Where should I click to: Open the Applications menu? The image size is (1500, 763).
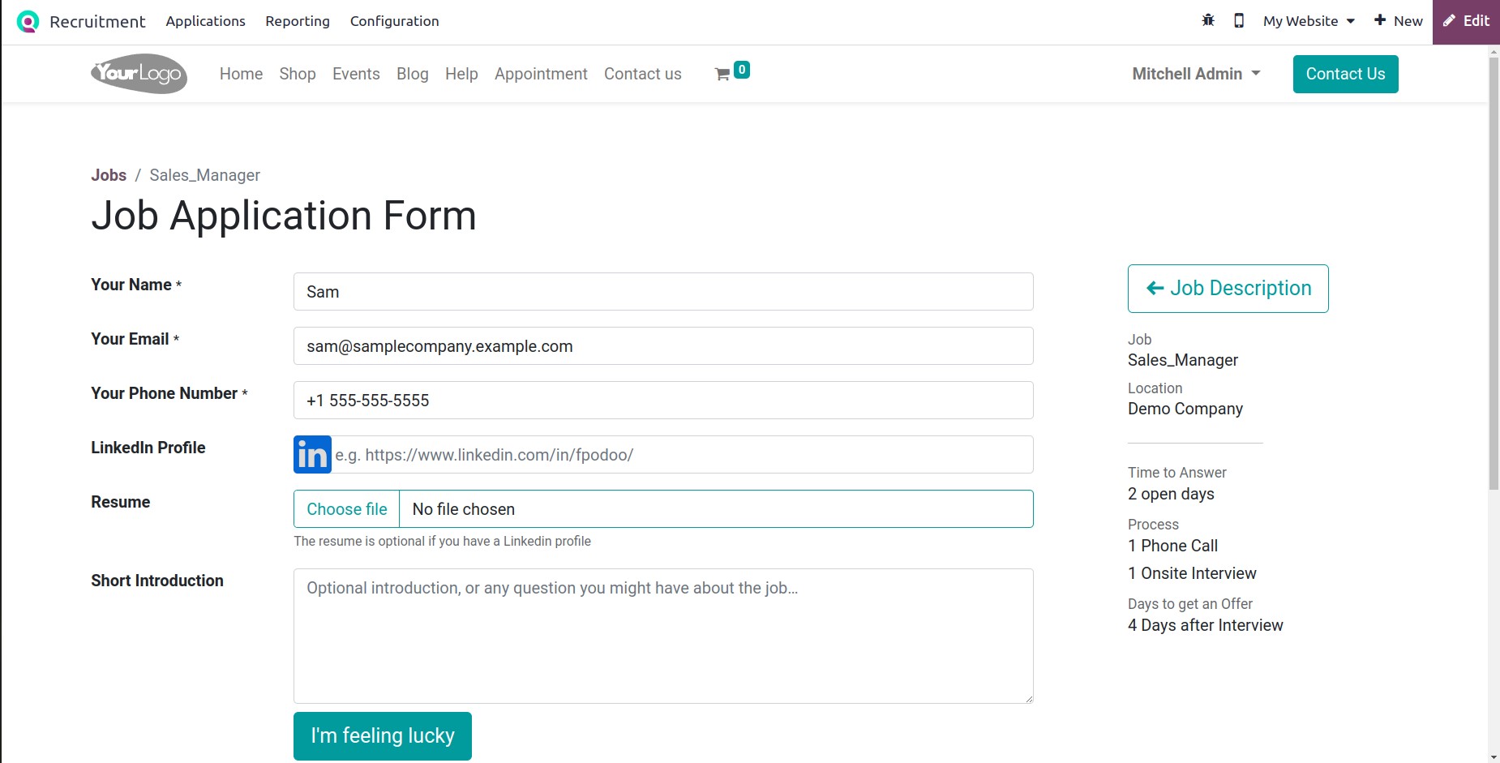(x=205, y=21)
